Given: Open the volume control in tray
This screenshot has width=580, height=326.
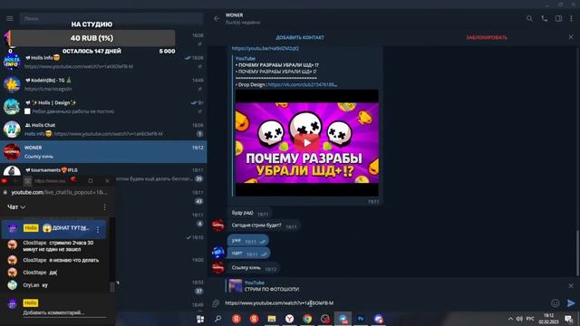Looking at the screenshot, I should tap(519, 319).
